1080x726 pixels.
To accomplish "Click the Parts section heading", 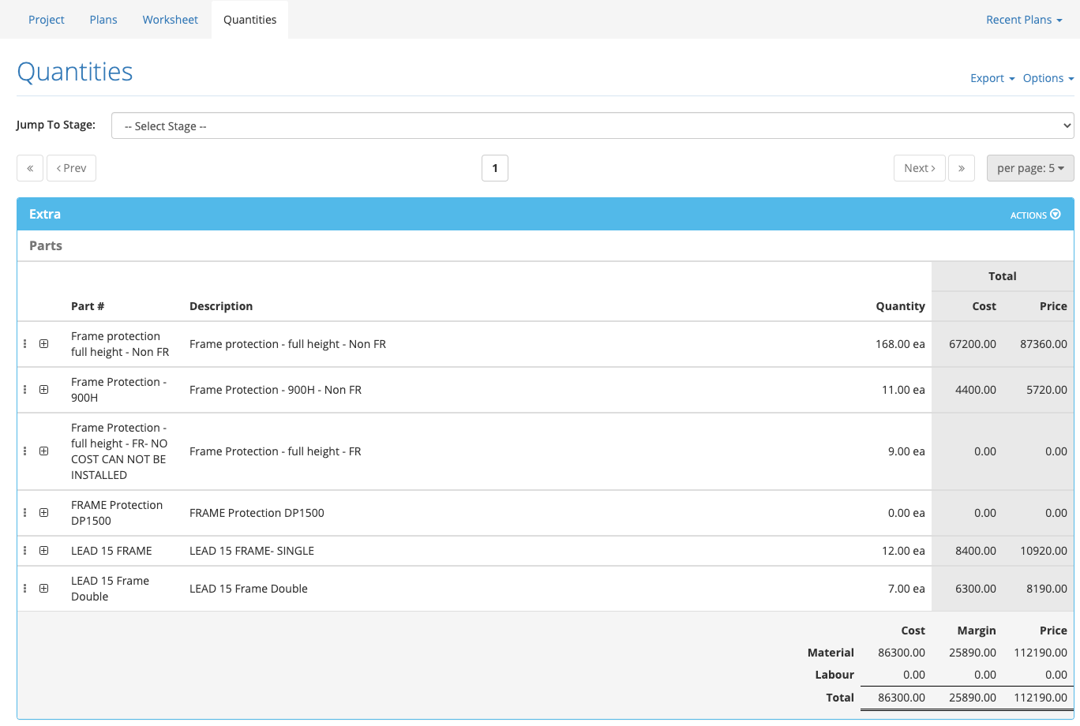I will tap(46, 246).
